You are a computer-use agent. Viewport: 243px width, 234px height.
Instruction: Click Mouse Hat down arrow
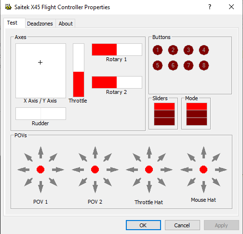pos(203,187)
